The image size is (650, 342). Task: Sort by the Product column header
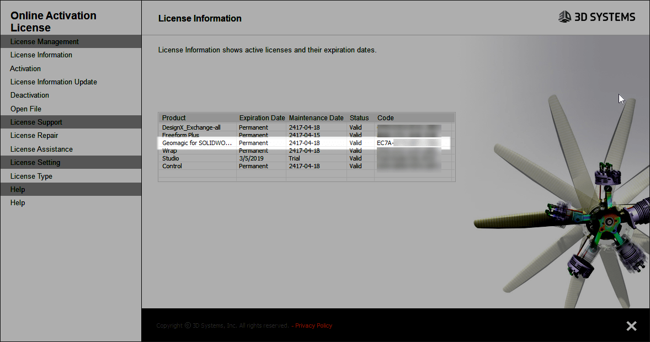[198, 117]
